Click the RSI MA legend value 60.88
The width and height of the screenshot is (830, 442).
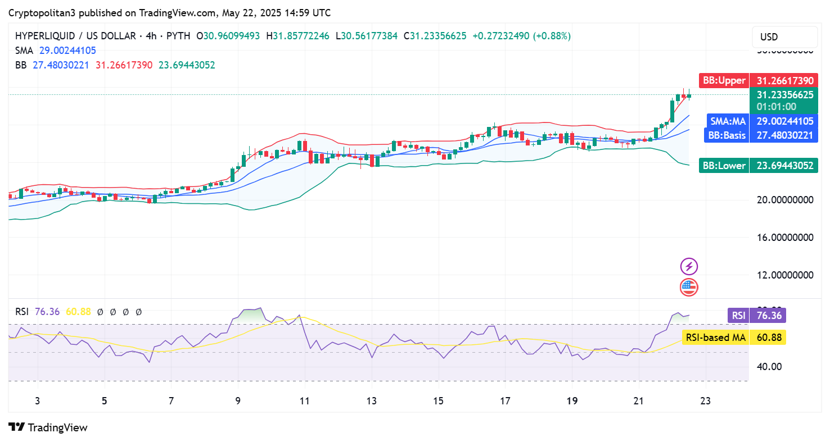[79, 312]
